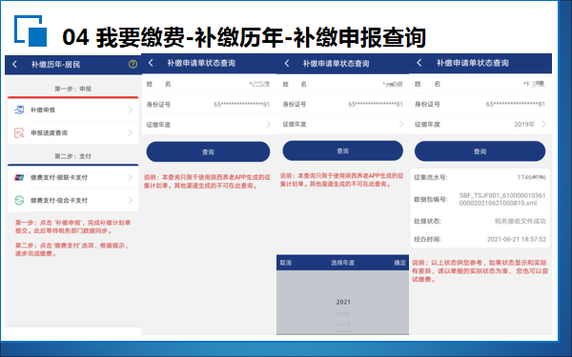Open 征缴年度 selector showing 2019年
This screenshot has width=572, height=357.
[x=480, y=124]
